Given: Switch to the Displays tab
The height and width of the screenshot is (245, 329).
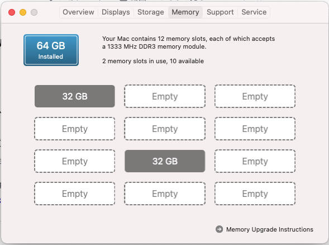Looking at the screenshot, I should [x=116, y=12].
